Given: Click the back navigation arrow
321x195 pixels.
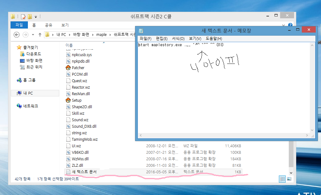Looking at the screenshot, I should click(17, 34).
